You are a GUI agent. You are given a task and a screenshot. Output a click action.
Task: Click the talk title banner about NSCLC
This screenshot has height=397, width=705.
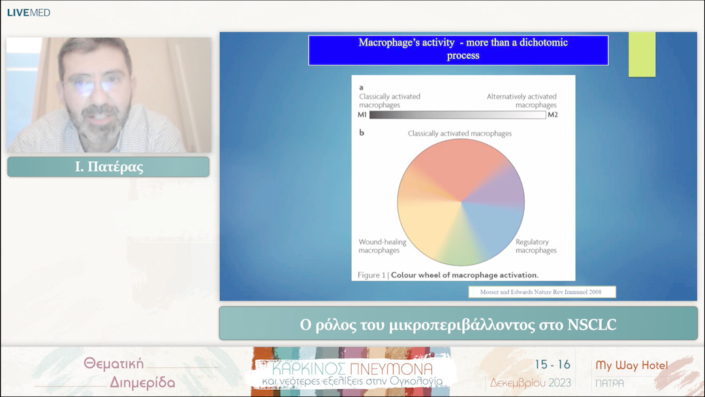(458, 324)
